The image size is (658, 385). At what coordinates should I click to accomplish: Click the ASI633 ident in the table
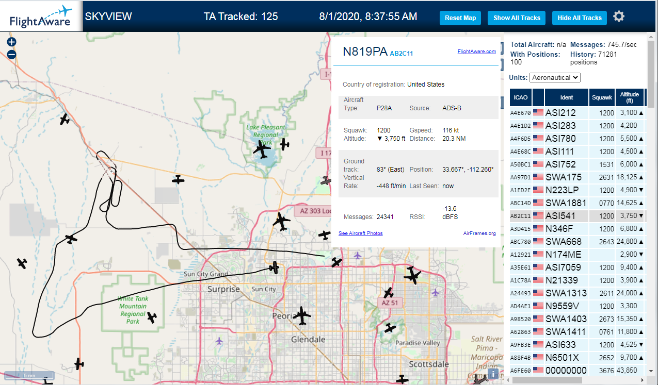click(x=561, y=345)
